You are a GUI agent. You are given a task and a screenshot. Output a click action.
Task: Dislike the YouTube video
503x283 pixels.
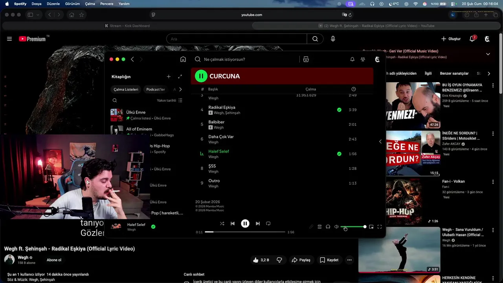coord(279,260)
